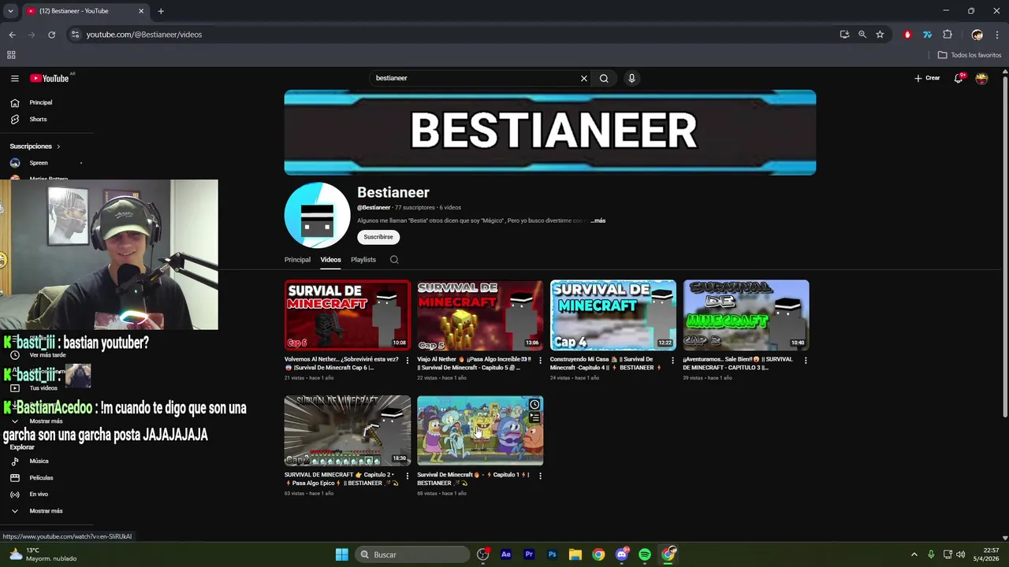
Task: Open the Chrome apps grid shortcut
Action: [x=11, y=55]
